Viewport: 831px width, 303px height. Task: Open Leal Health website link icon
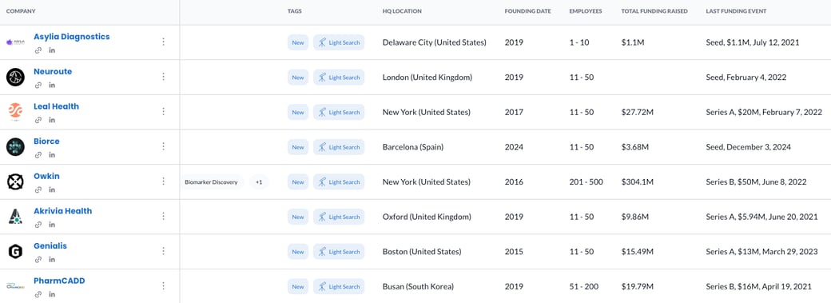pos(38,120)
